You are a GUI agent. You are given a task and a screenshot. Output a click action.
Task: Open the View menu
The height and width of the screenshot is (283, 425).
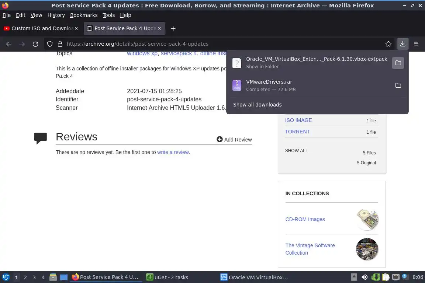(36, 15)
